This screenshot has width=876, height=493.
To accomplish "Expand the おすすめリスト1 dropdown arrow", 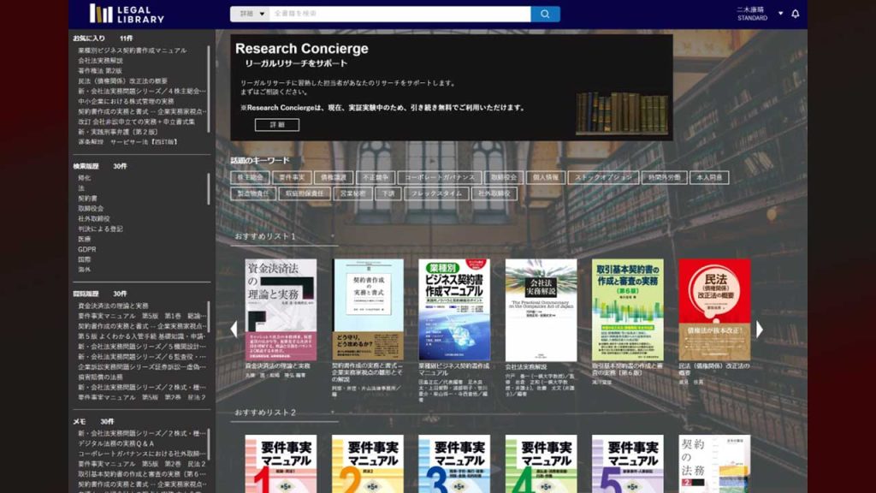I will [333, 236].
